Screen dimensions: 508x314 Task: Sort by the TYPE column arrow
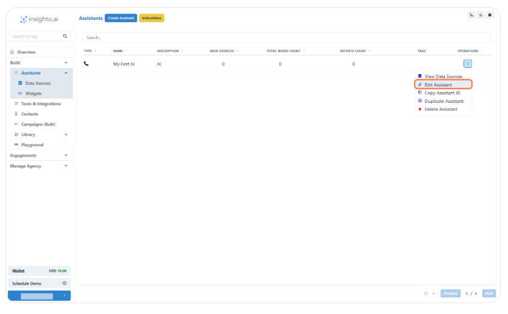click(x=95, y=51)
